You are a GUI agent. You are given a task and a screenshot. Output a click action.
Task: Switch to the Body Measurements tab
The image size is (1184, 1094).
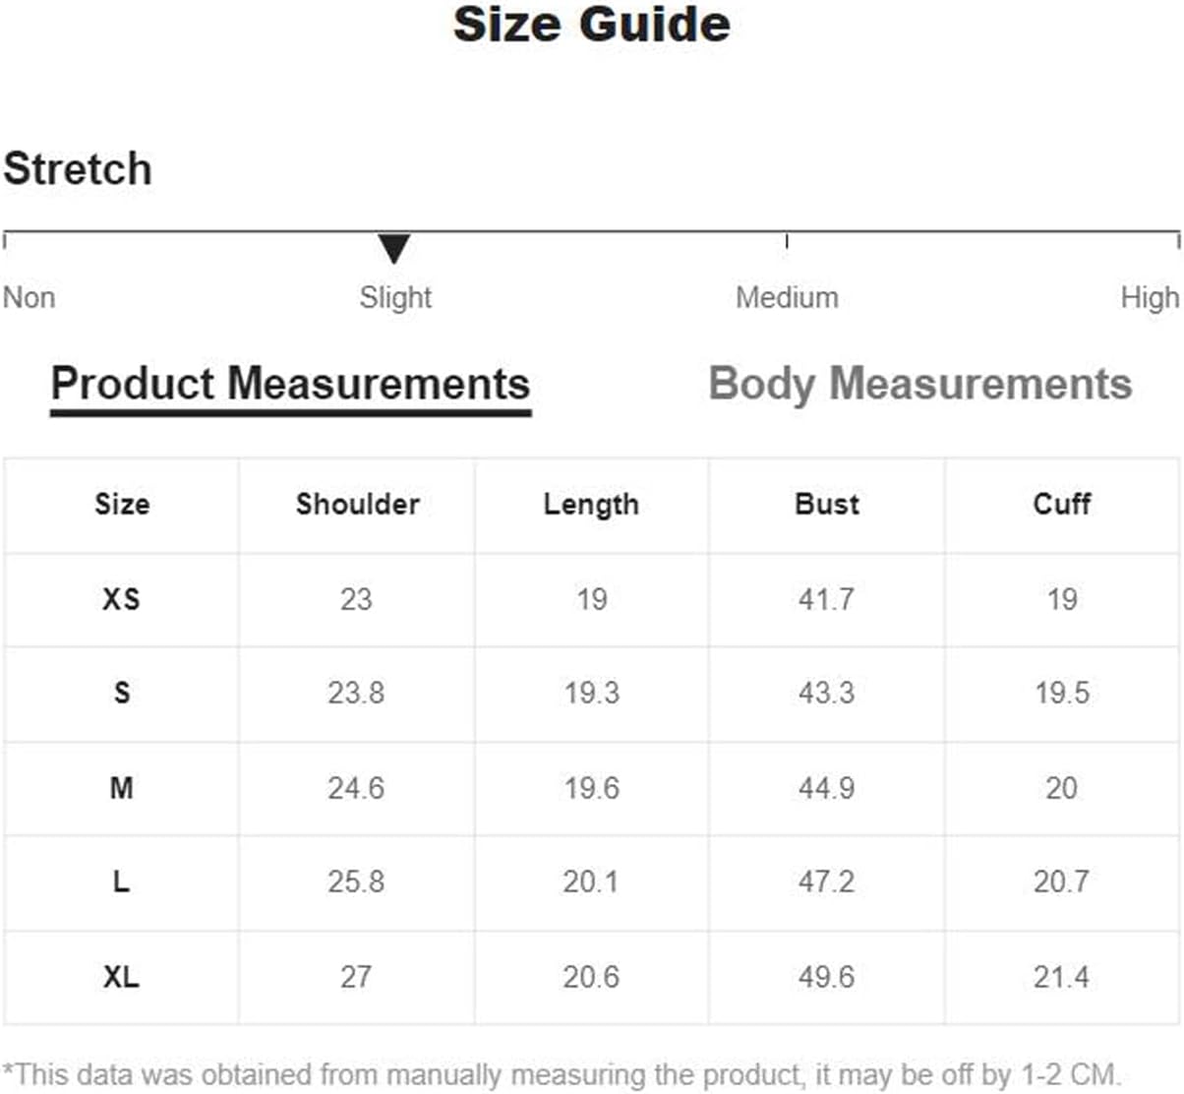point(920,385)
